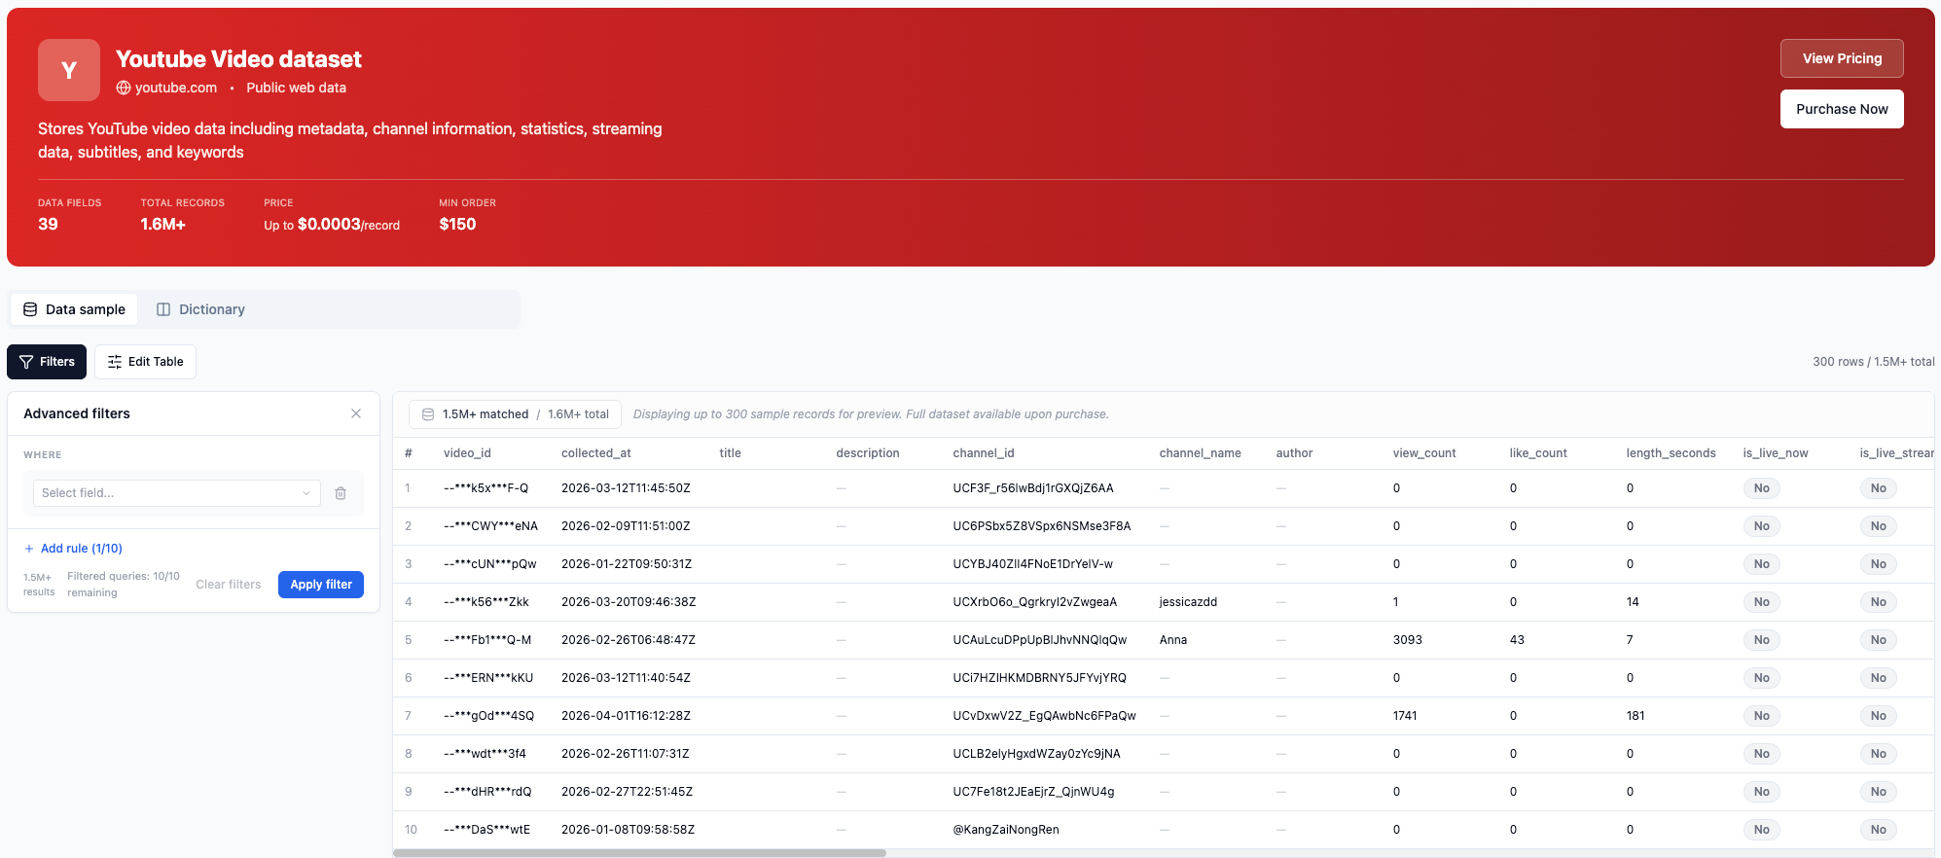Screen dimensions: 1941x858
Task: Click channel id UCvDxwV2Z_EgQAwbNc6FPaQw
Action: 1044,716
